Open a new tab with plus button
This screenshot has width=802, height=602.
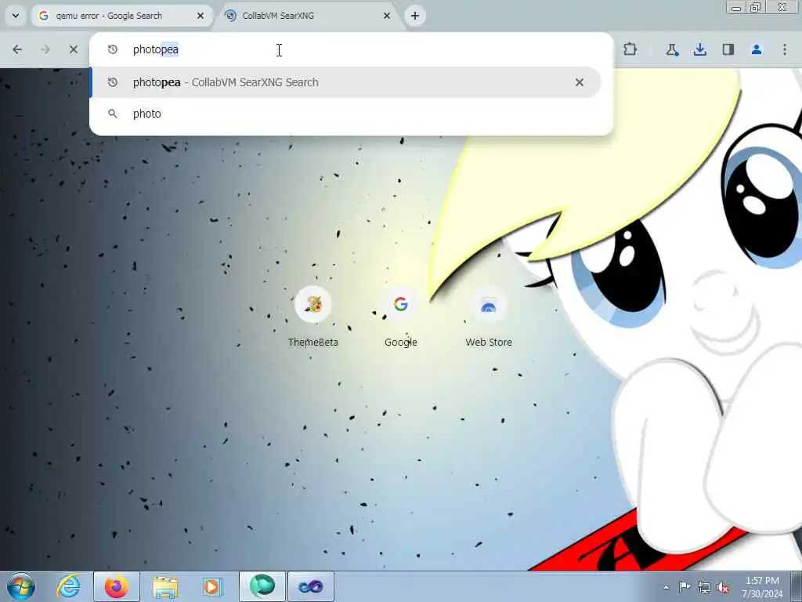tap(415, 16)
